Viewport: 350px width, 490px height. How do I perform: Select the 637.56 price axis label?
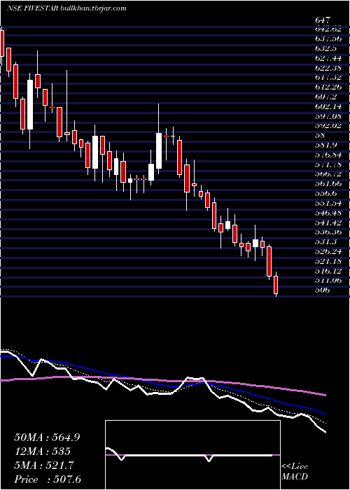pos(328,38)
